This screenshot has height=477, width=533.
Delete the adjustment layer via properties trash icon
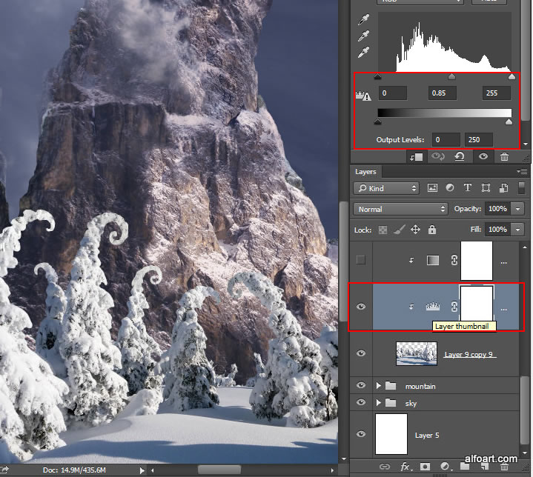(504, 156)
